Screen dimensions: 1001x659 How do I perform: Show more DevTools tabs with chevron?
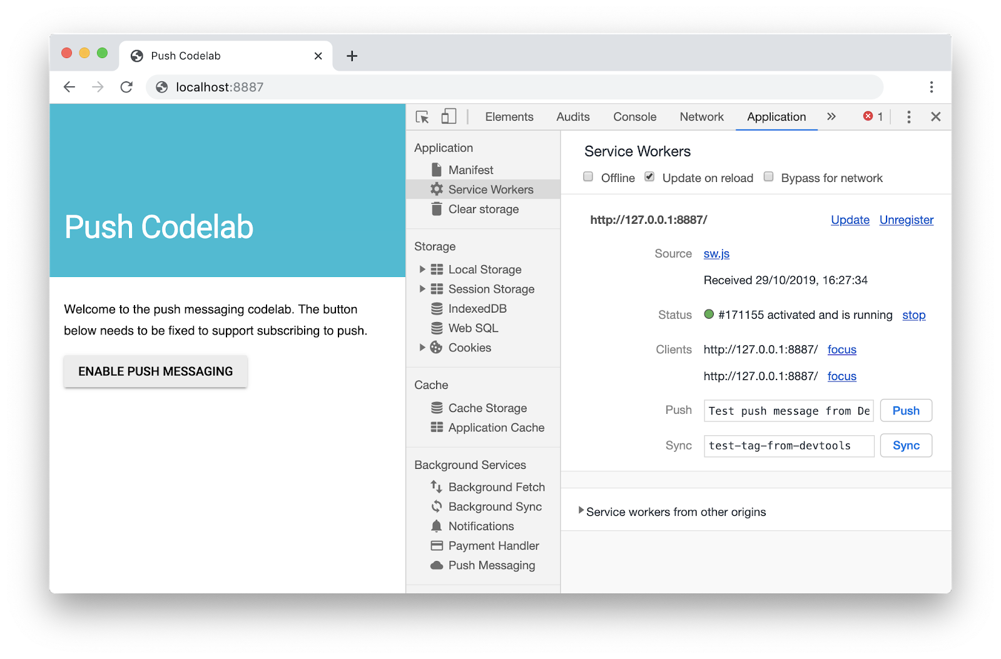[831, 117]
